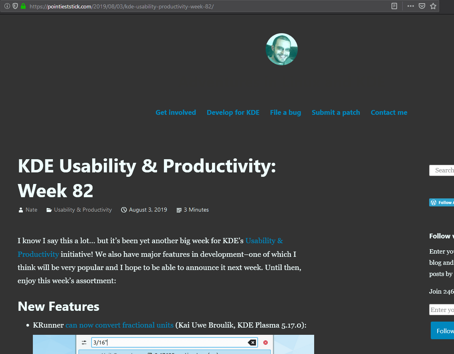Click the green secure connection padlock
The height and width of the screenshot is (354, 454).
pyautogui.click(x=23, y=6)
